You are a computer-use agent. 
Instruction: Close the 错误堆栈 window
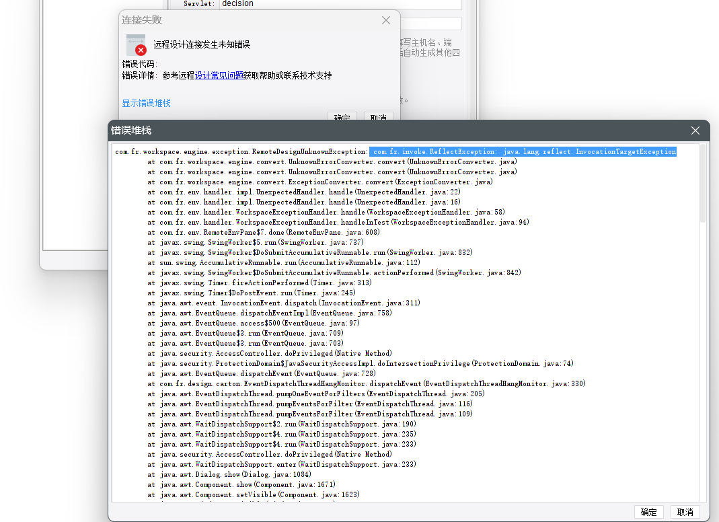click(x=695, y=130)
